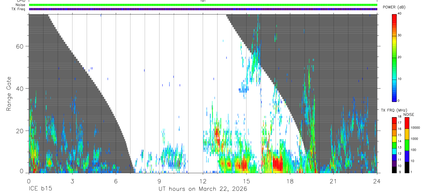Pick the yellow 14-15 MHz TX FRQ segment
424x196 pixels.
coord(394,139)
